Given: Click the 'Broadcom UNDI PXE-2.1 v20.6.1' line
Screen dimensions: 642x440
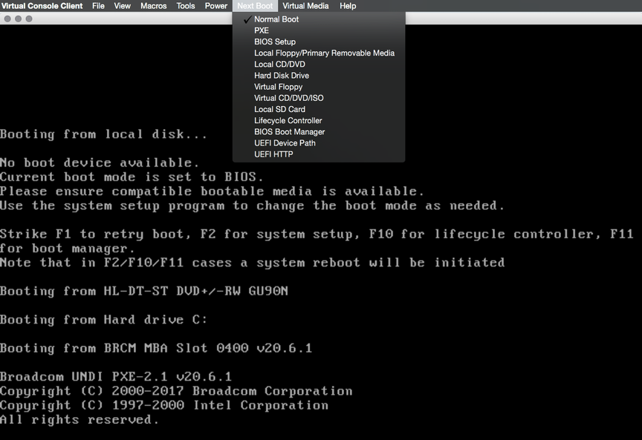Looking at the screenshot, I should 116,376.
